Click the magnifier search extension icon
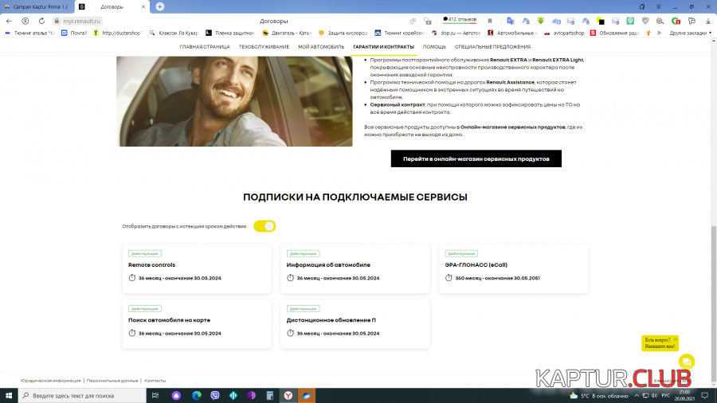The width and height of the screenshot is (717, 403). 660,21
